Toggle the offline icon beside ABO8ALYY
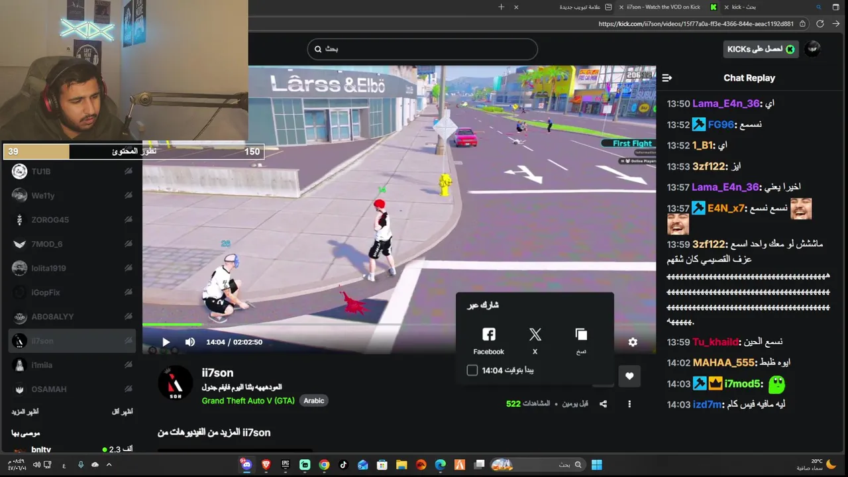Viewport: 848px width, 477px height. click(x=129, y=317)
